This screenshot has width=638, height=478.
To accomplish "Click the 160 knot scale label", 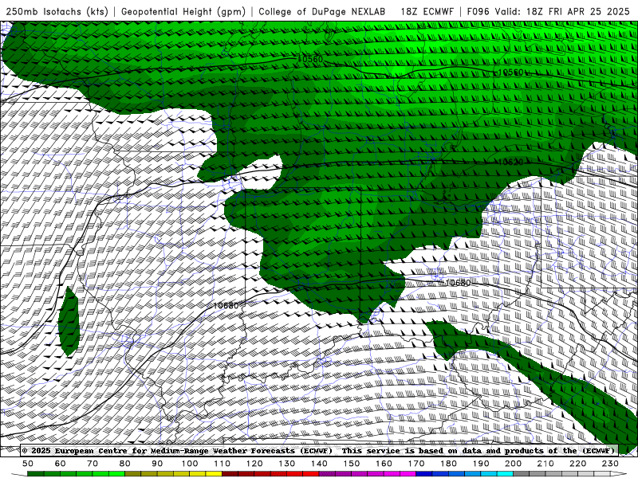I will (x=384, y=464).
